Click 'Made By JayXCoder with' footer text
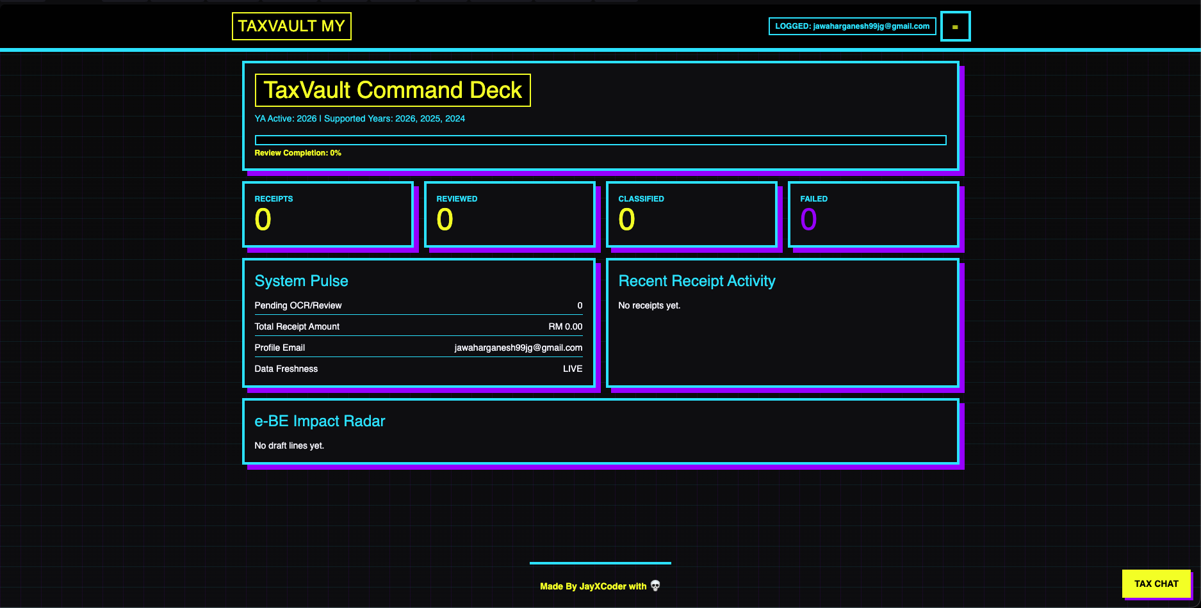The width and height of the screenshot is (1201, 608). [593, 586]
